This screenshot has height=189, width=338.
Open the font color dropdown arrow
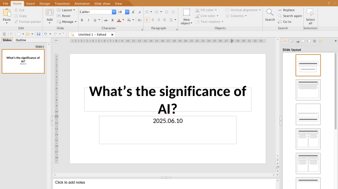click(123, 20)
